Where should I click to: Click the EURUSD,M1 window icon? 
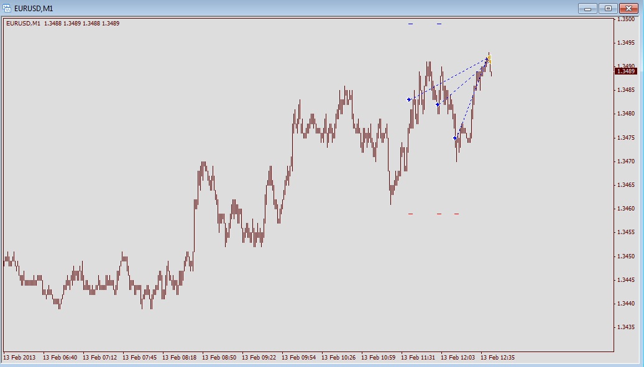click(7, 8)
